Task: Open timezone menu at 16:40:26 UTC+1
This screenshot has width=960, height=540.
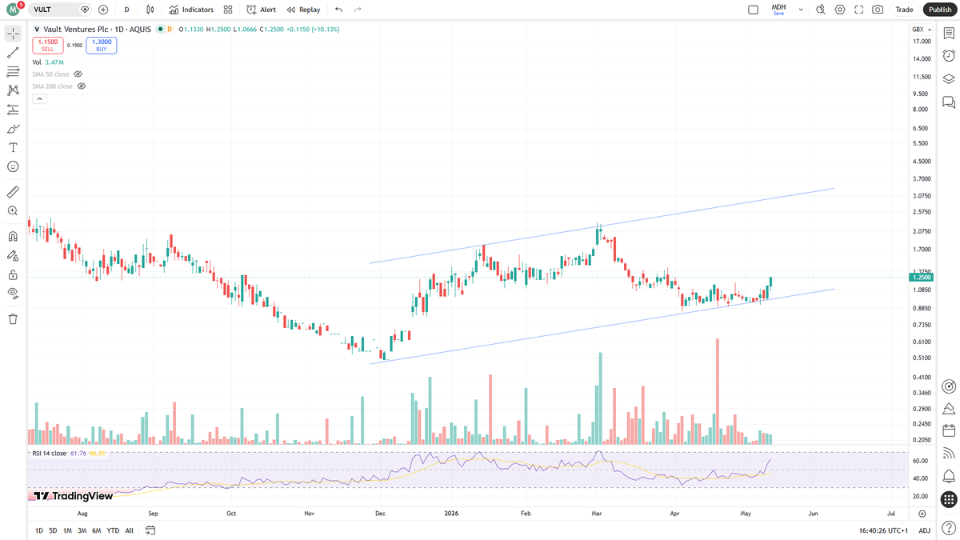Action: (883, 530)
